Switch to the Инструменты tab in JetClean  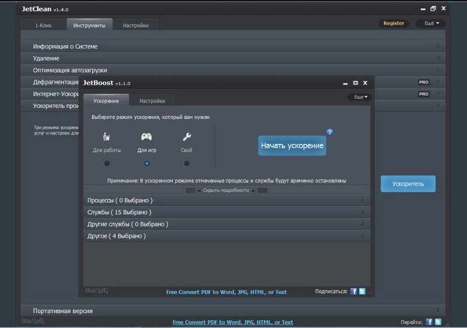point(89,25)
